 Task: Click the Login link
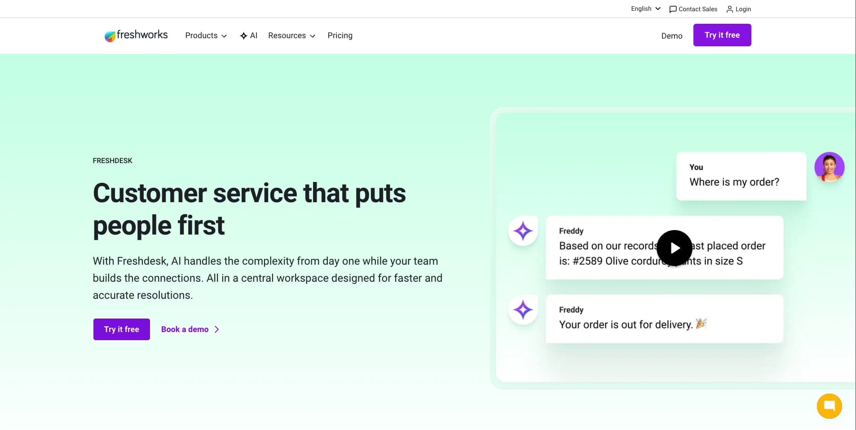[738, 9]
